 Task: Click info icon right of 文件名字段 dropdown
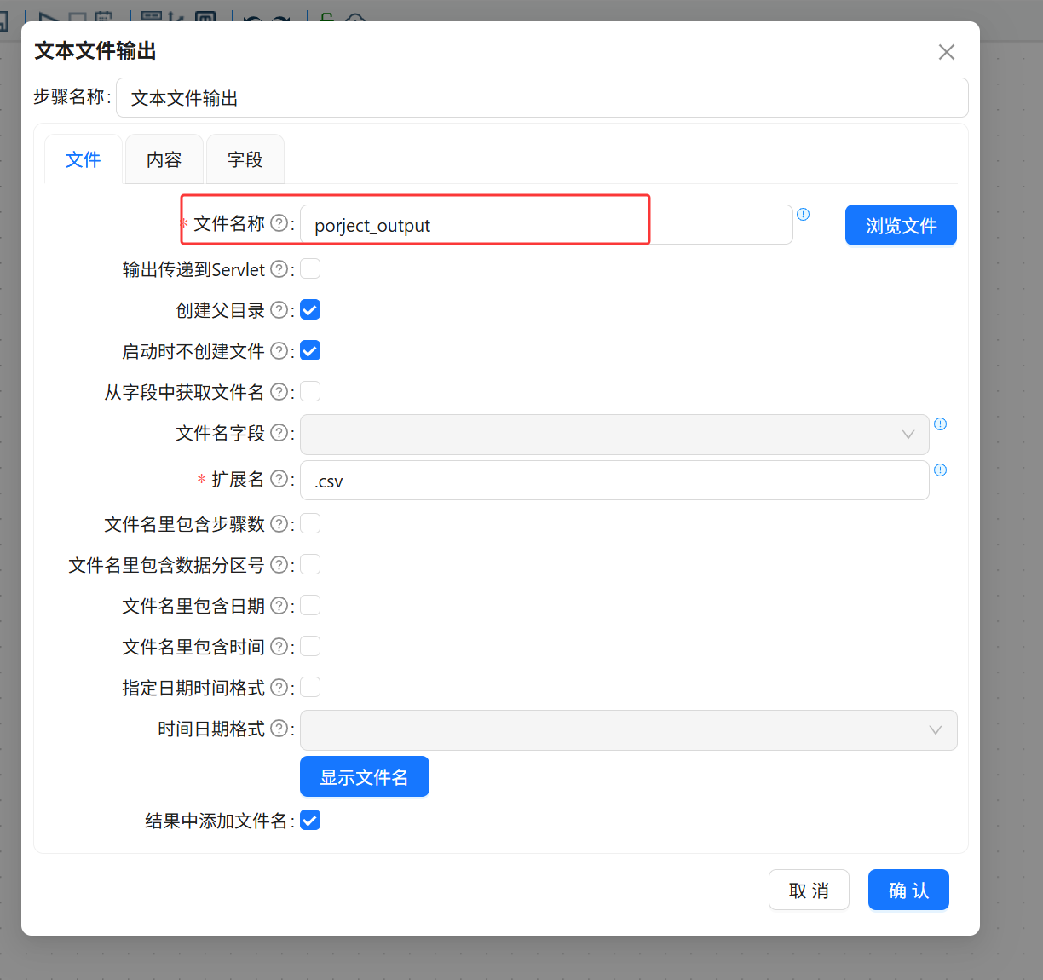[940, 424]
